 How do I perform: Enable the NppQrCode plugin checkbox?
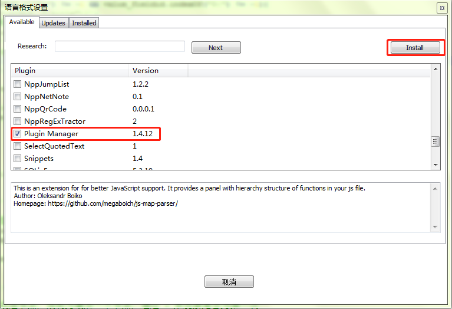click(x=17, y=109)
